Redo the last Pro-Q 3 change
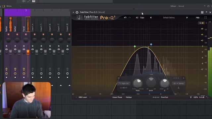The width and height of the screenshot is (212, 119). tap(130, 18)
